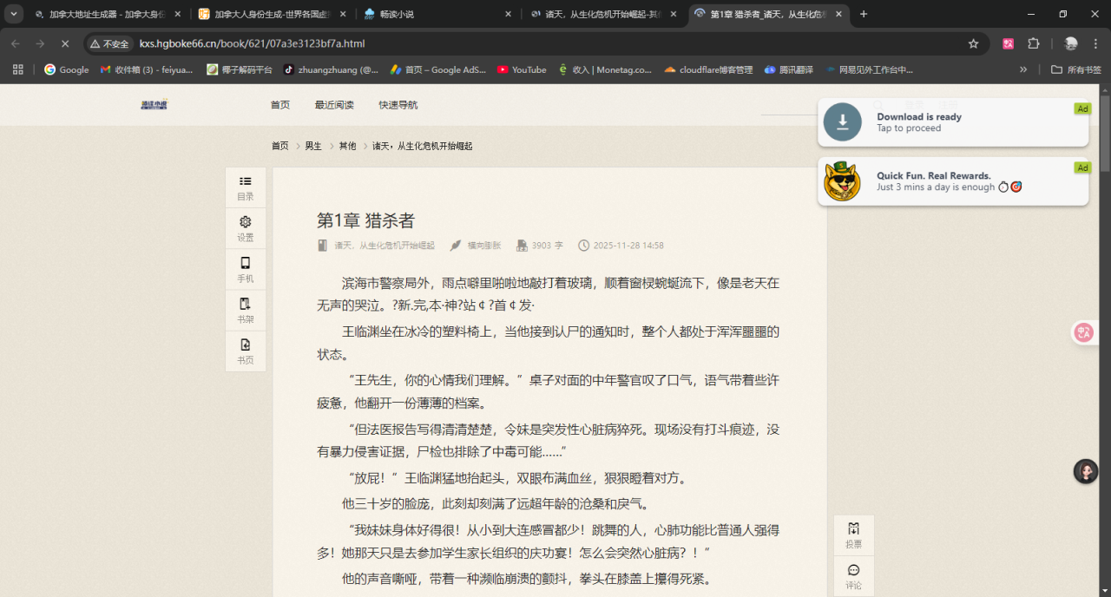Select the 手机 mobile reading icon
The height and width of the screenshot is (597, 1111).
[x=246, y=268]
